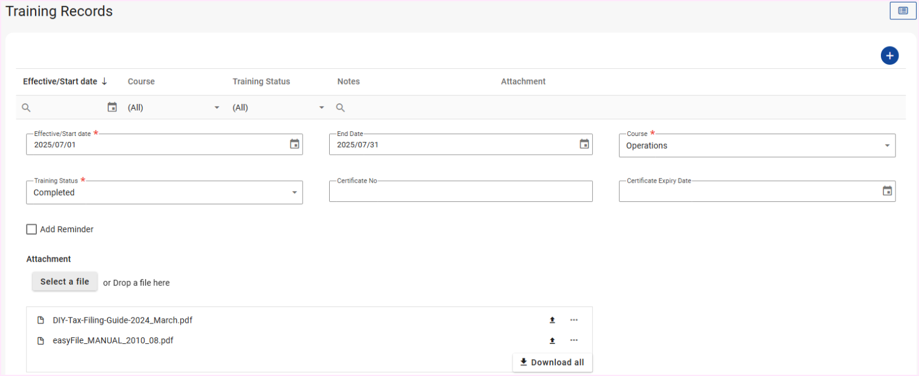Click the Download all button
This screenshot has width=919, height=376.
pyautogui.click(x=552, y=363)
